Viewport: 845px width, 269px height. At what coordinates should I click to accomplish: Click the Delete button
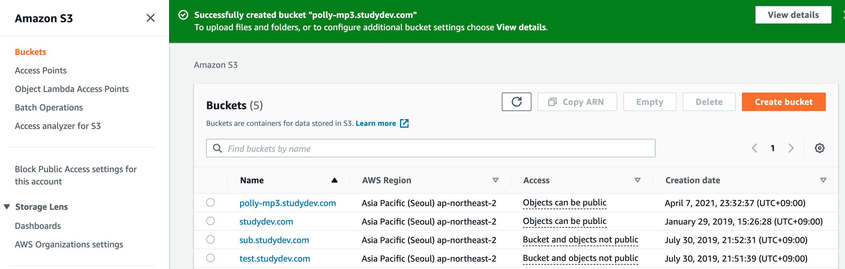[x=709, y=102]
